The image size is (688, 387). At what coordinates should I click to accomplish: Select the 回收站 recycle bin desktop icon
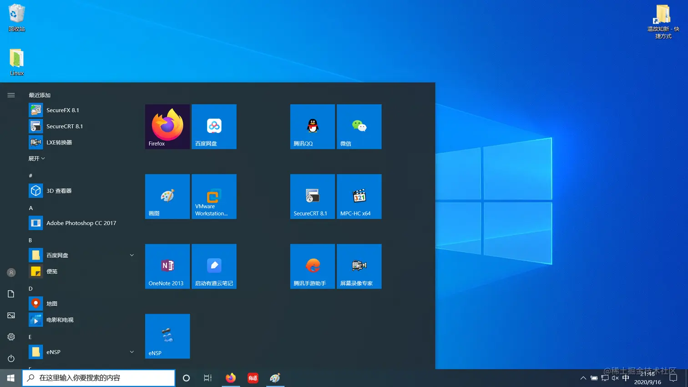click(x=17, y=18)
